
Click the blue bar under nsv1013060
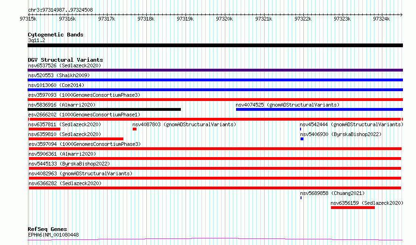point(215,90)
